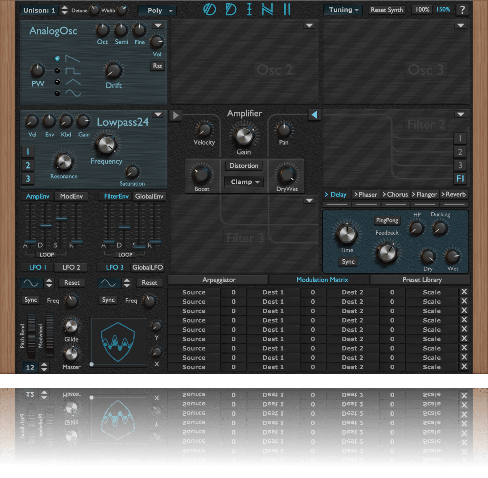Click the help question mark button
488x478 pixels.
(462, 10)
